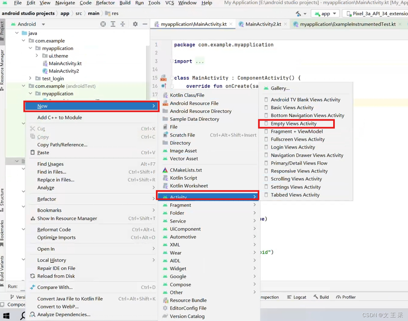
Task: Open the Navigate menu
Action: [65, 3]
